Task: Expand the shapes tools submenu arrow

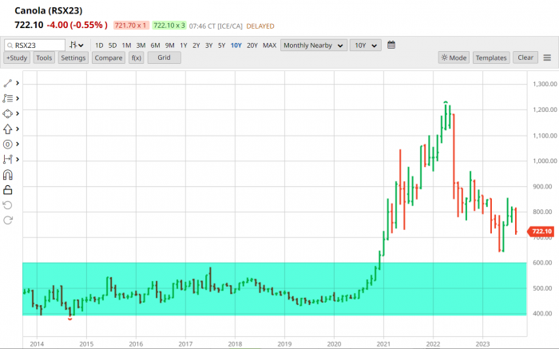Action: [x=17, y=113]
